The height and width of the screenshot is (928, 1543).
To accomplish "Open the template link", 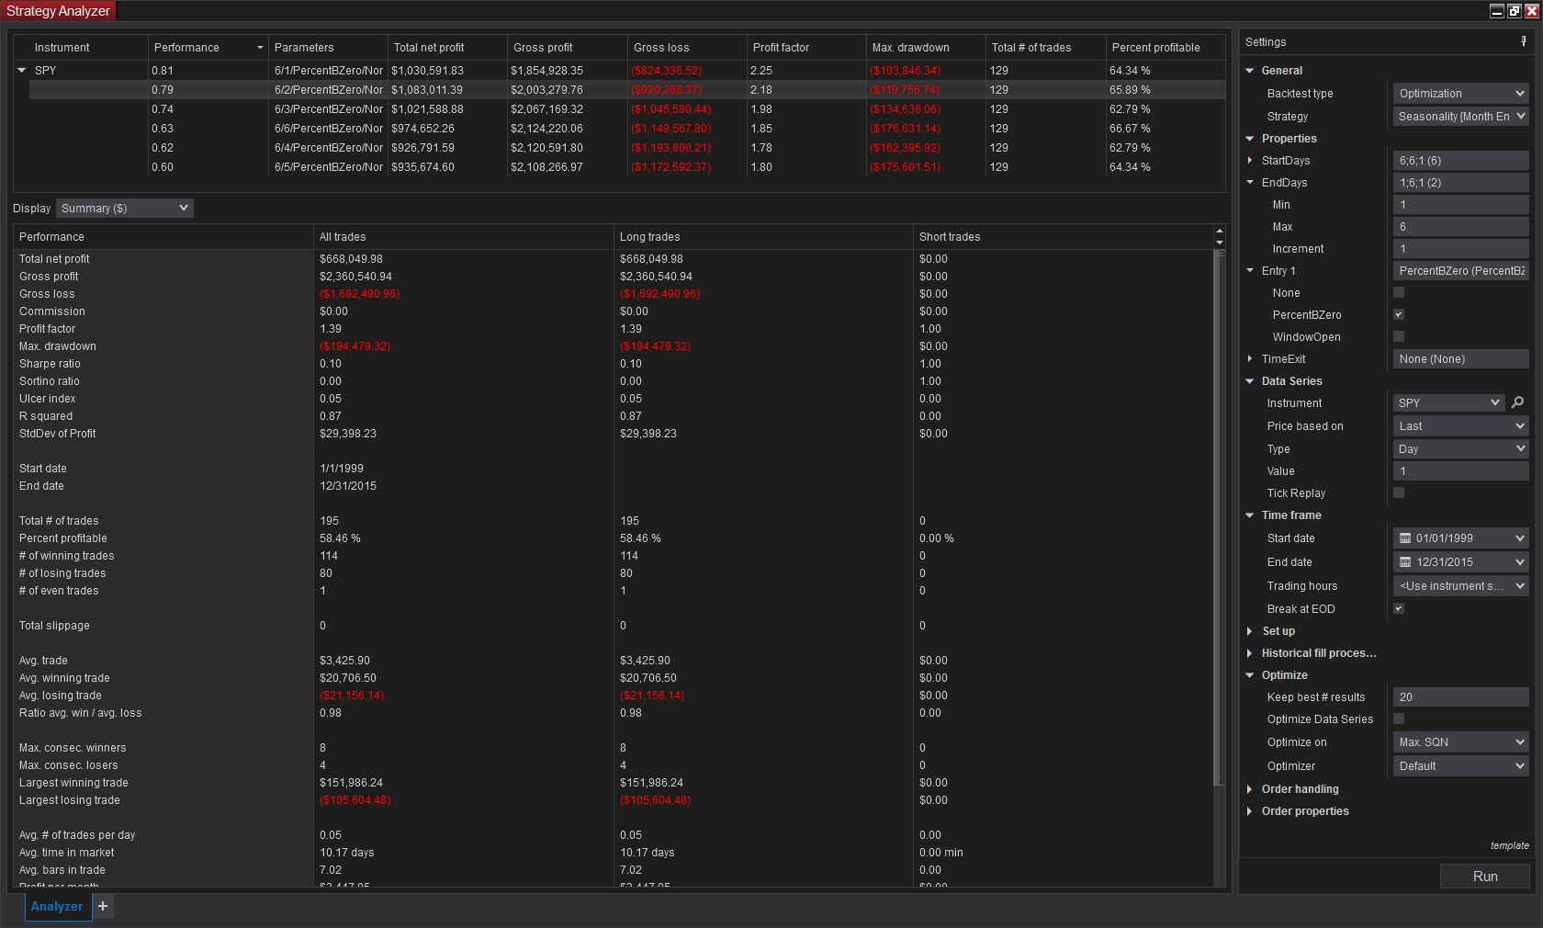I will tap(1510, 845).
